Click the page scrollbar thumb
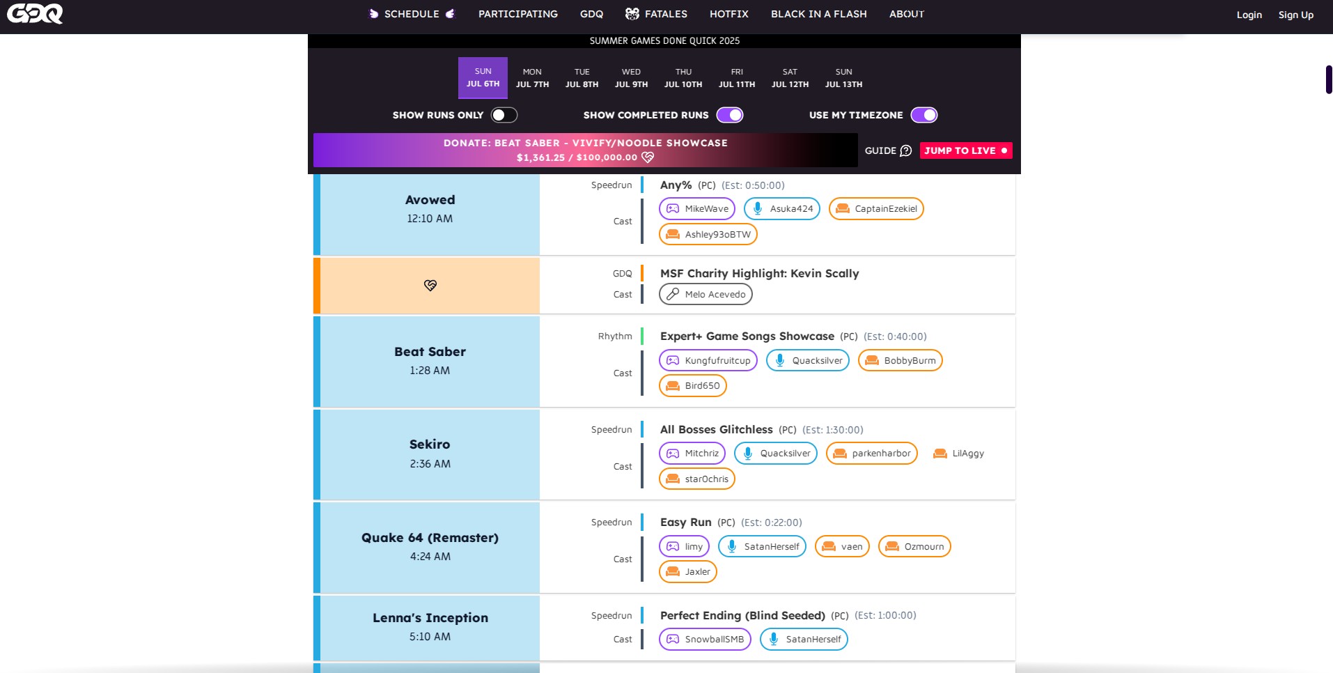1333x673 pixels. (x=1329, y=79)
